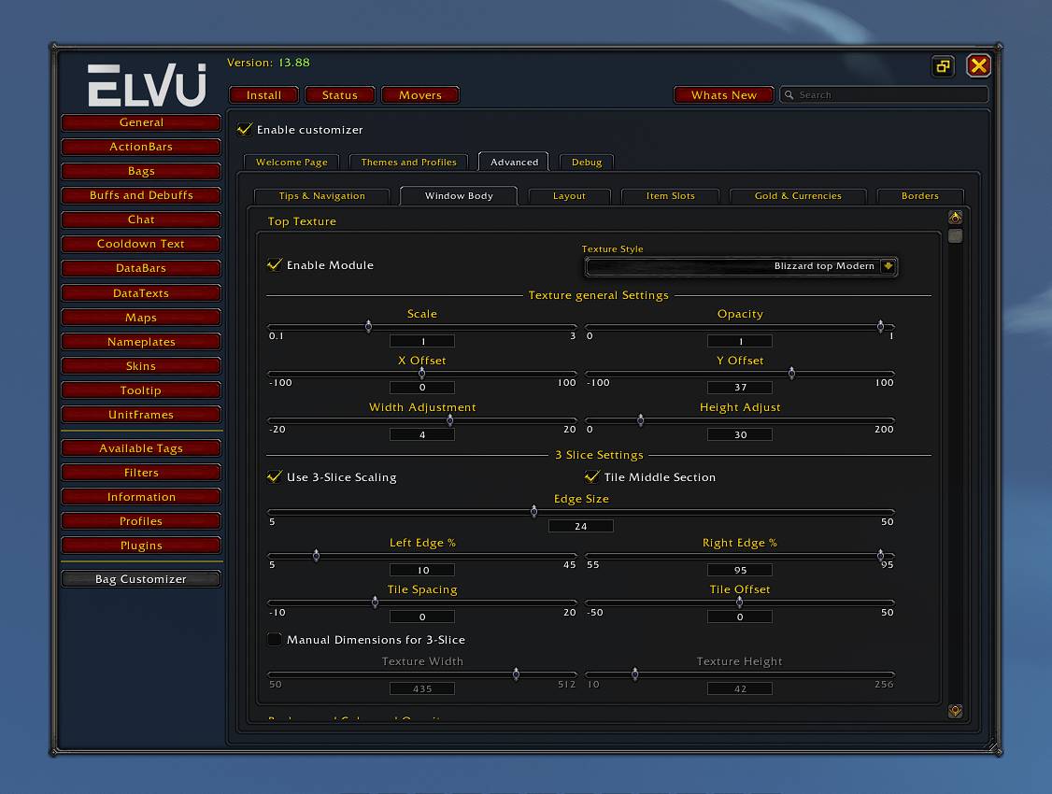Viewport: 1052px width, 794px height.
Task: Click the Scale slider handle
Action: (x=368, y=327)
